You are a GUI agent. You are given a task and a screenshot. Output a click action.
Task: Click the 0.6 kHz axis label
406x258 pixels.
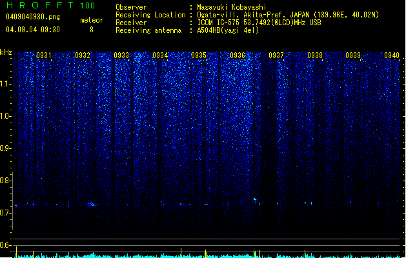click(x=6, y=245)
